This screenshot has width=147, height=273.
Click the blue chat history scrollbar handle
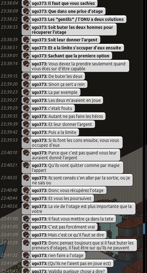[144, 228]
